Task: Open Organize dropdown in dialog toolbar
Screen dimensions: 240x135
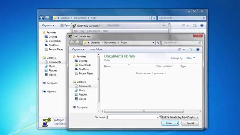Action: (x=78, y=49)
